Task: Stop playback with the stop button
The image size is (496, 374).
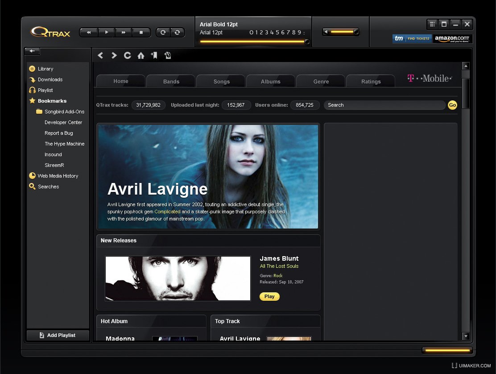Action: pos(141,33)
